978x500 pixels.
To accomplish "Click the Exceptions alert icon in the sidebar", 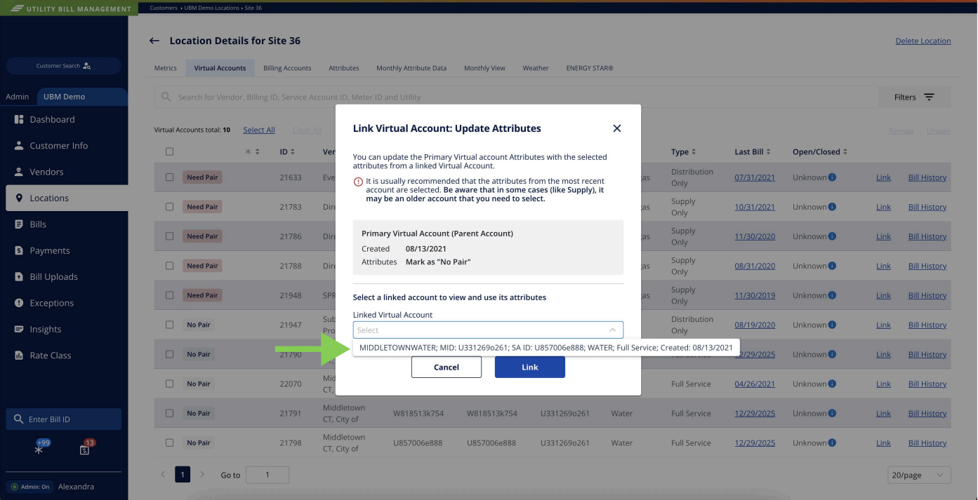I will [19, 303].
